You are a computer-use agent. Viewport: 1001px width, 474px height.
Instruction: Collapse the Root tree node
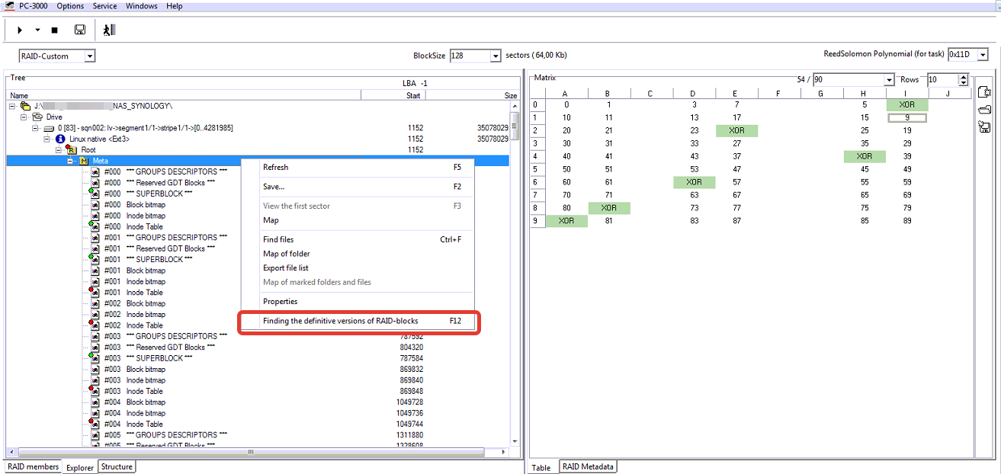click(59, 150)
